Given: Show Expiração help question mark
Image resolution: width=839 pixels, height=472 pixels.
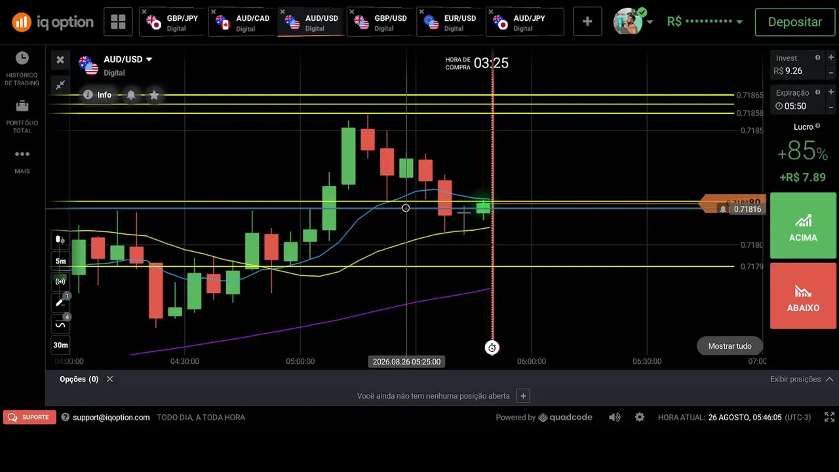Looking at the screenshot, I should click(817, 92).
